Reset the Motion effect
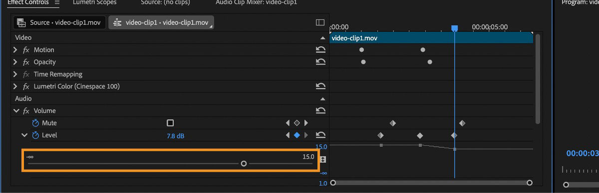 click(321, 50)
